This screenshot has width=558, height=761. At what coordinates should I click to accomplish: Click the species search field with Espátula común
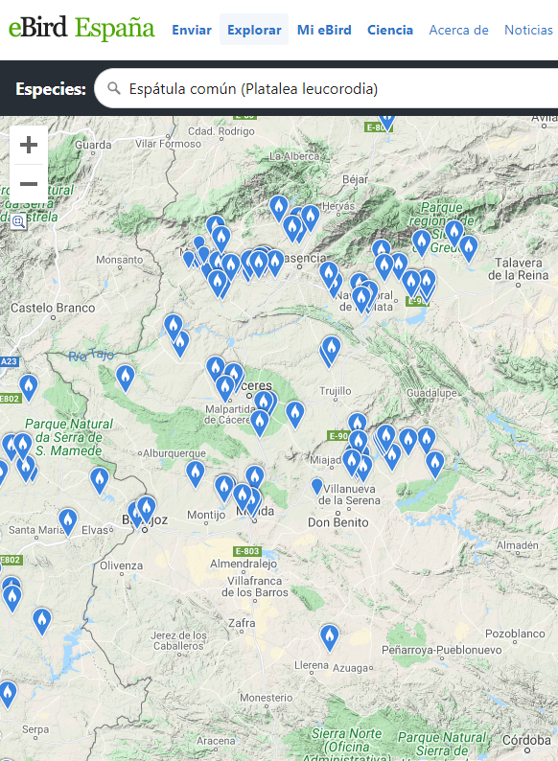pyautogui.click(x=326, y=88)
